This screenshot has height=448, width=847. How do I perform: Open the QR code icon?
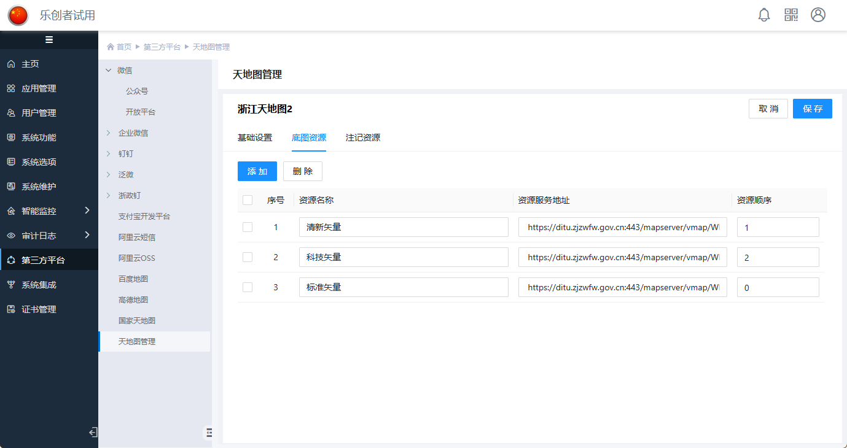[791, 15]
